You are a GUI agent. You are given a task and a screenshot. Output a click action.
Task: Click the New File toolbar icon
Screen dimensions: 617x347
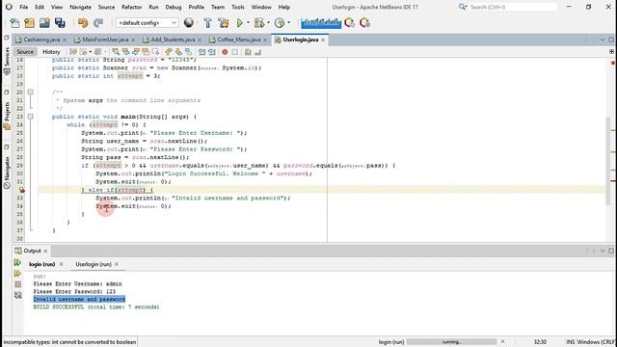click(15, 23)
